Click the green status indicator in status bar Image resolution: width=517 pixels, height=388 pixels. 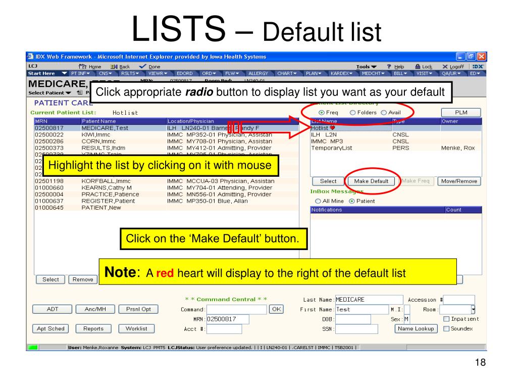[33, 347]
